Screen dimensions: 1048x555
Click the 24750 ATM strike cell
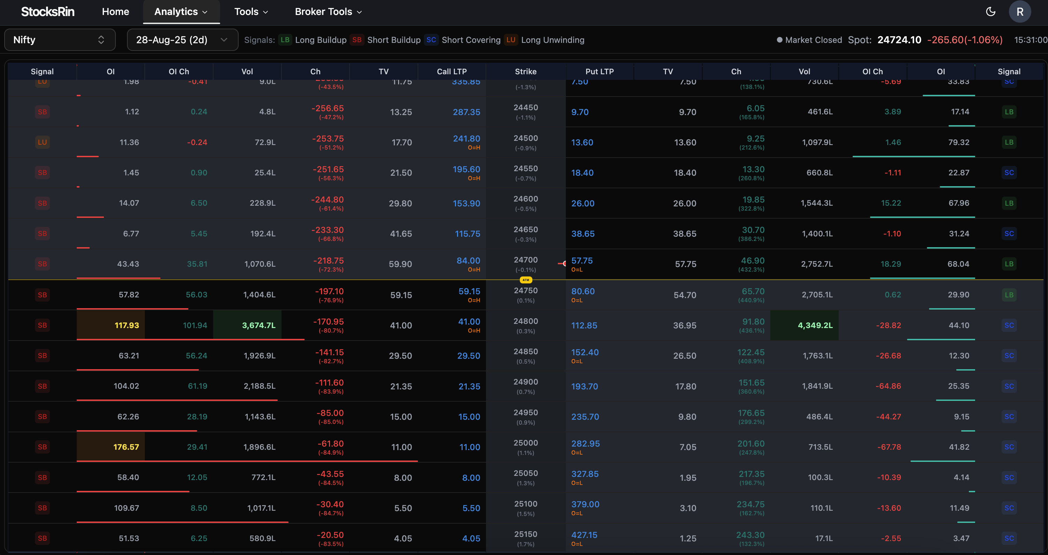click(526, 295)
